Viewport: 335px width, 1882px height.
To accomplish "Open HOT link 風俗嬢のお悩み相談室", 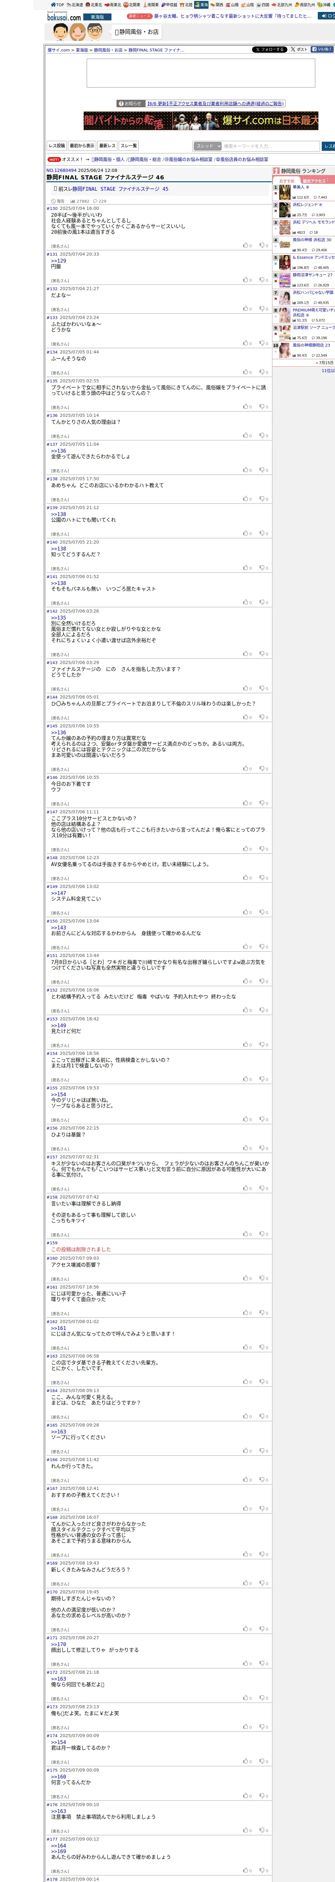I will [x=190, y=159].
